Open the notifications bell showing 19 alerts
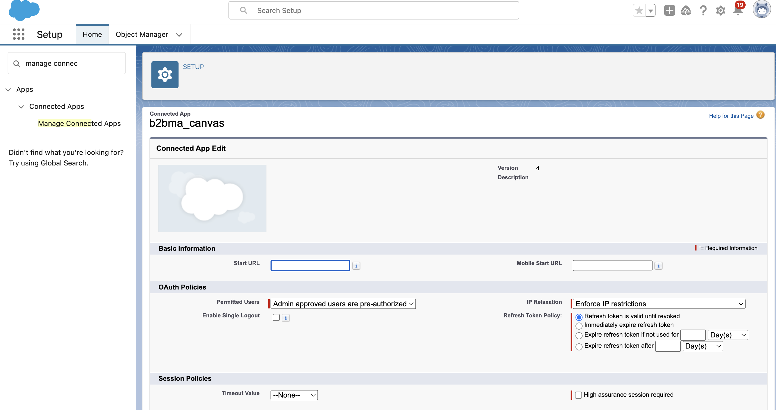 pos(737,11)
